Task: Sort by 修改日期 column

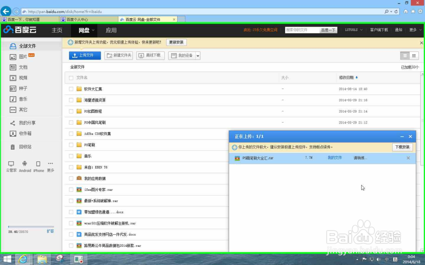Action: (x=348, y=78)
